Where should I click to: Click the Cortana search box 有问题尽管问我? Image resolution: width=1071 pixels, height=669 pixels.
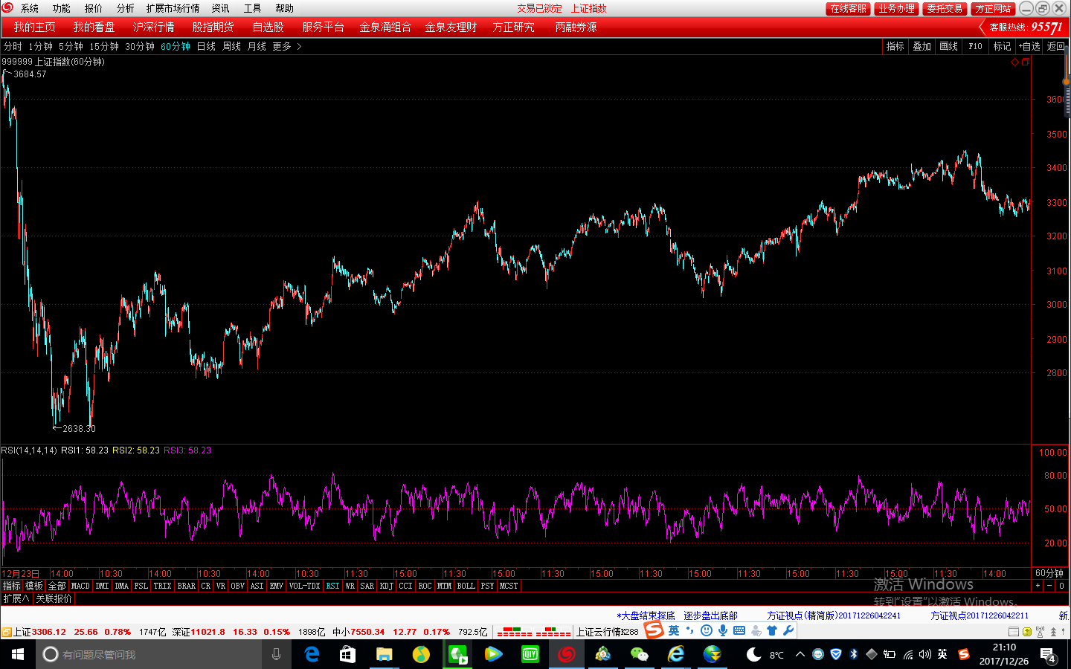[149, 654]
